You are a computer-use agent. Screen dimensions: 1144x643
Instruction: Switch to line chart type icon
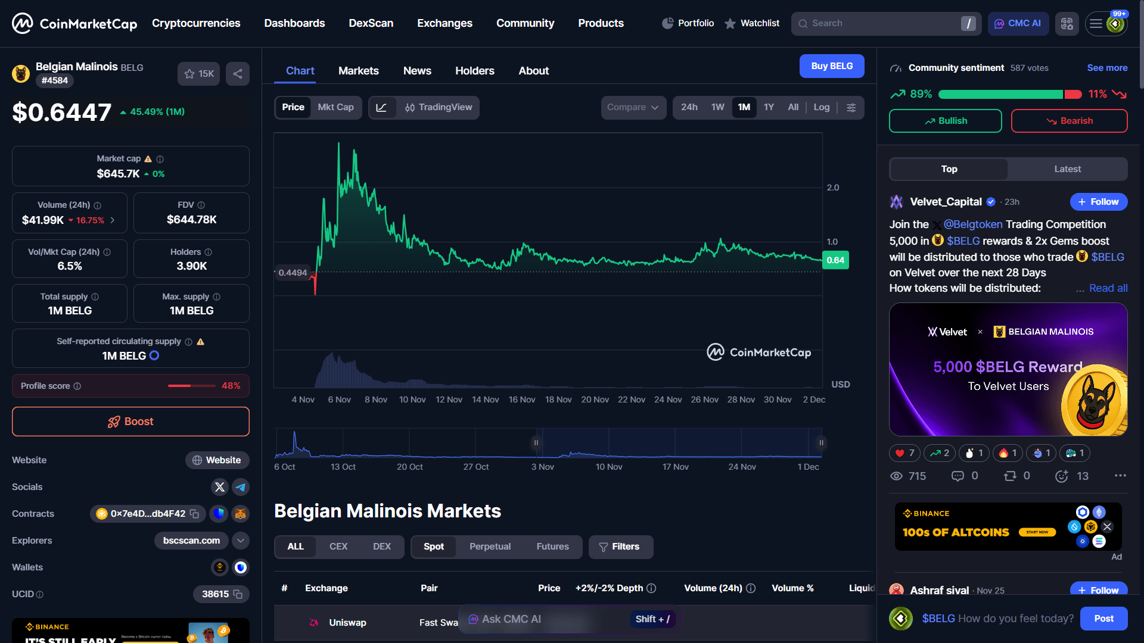(x=382, y=107)
